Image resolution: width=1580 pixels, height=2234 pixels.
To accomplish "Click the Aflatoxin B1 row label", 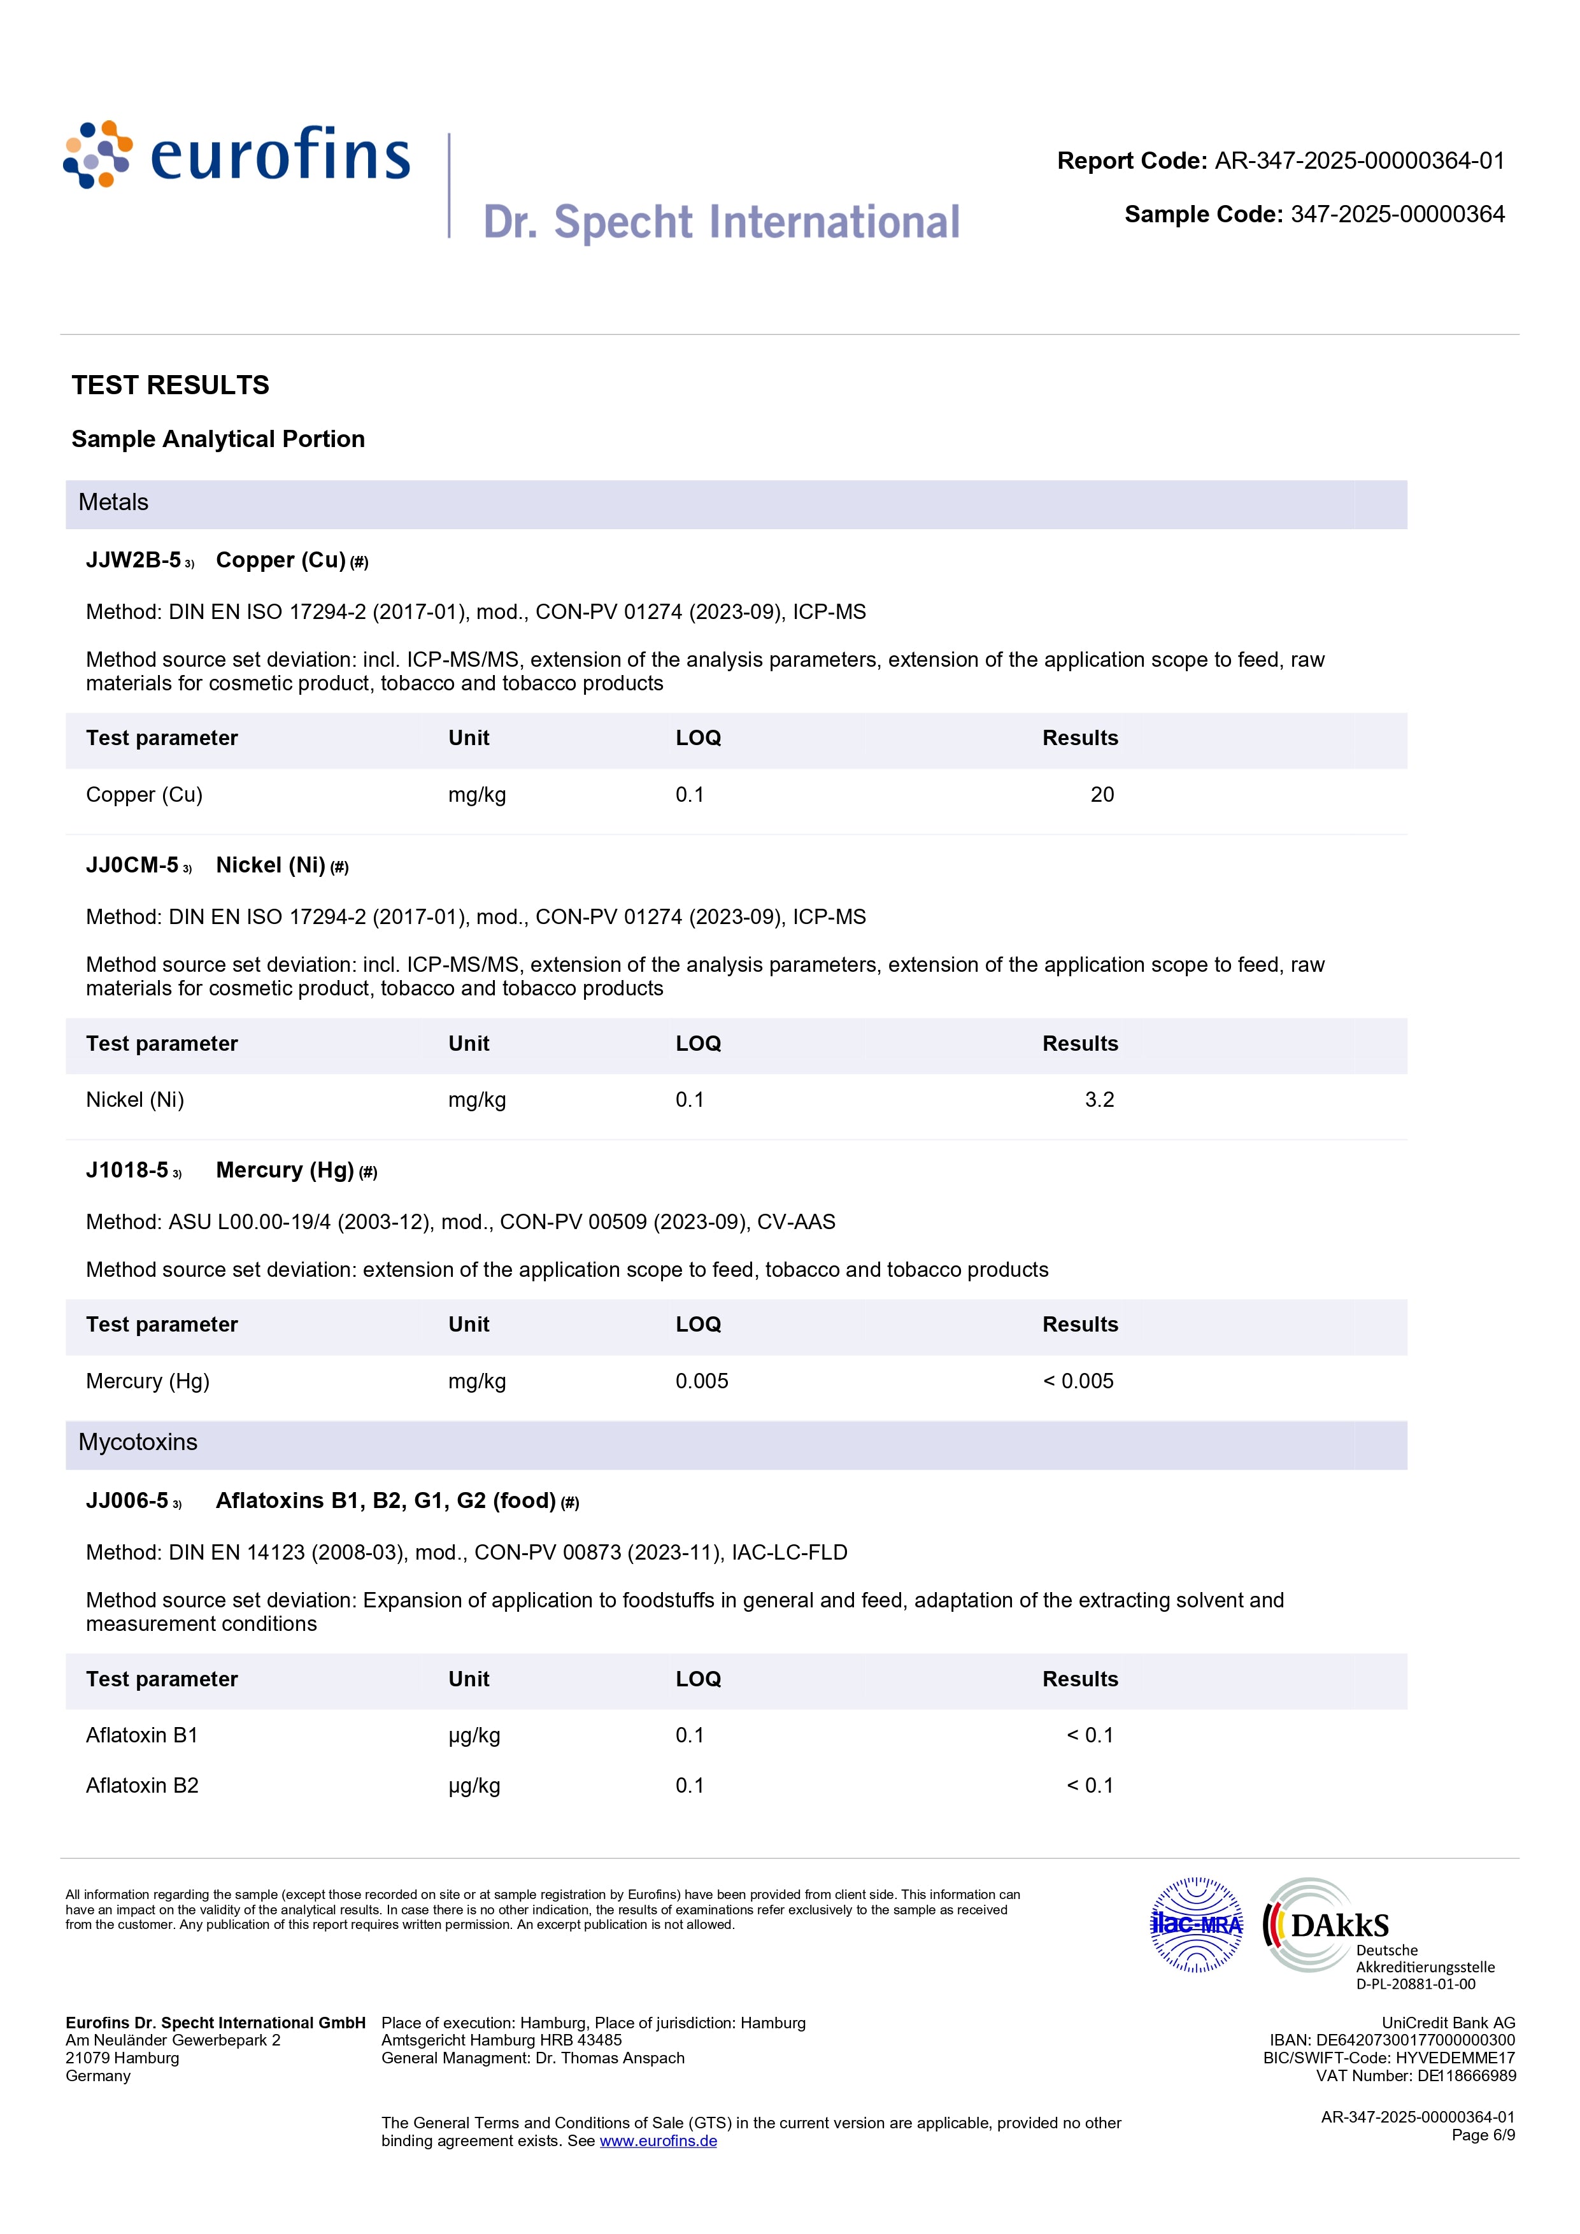I will click(x=142, y=1735).
